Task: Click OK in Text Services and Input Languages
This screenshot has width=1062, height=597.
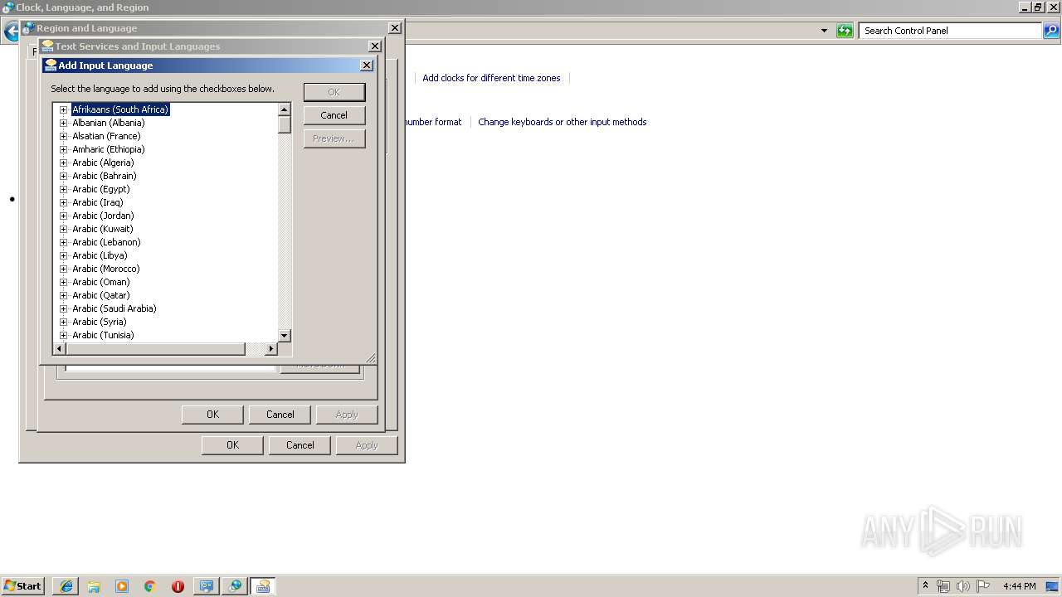Action: click(x=212, y=415)
